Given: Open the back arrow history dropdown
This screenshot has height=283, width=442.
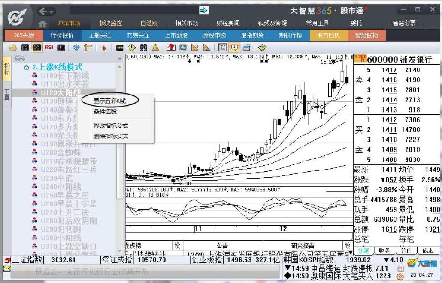Looking at the screenshot, I should pos(51,12).
